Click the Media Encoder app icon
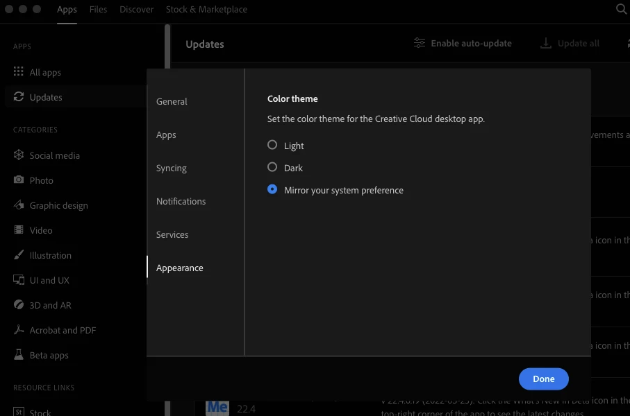 [217, 408]
